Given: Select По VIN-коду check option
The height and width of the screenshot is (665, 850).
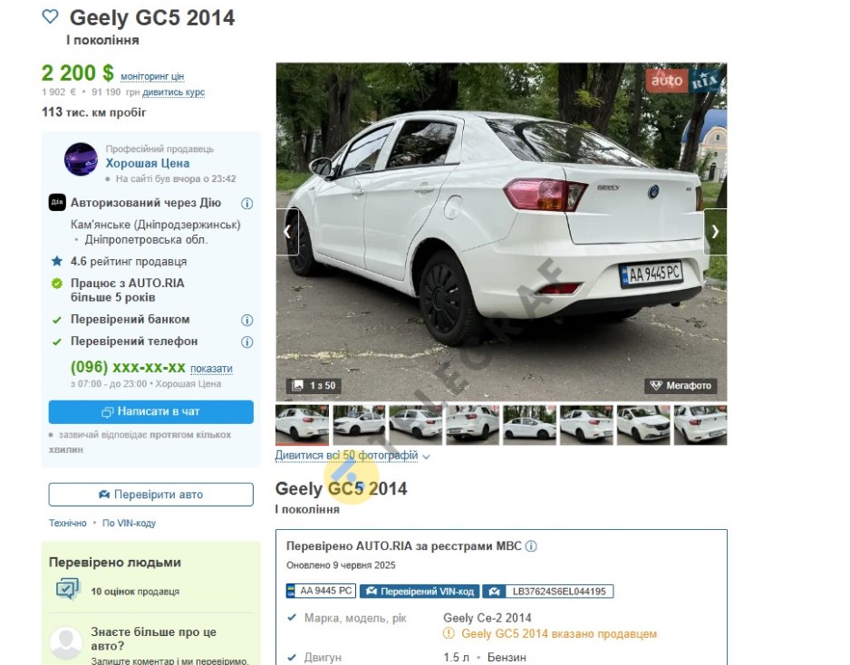Looking at the screenshot, I should click(x=129, y=523).
